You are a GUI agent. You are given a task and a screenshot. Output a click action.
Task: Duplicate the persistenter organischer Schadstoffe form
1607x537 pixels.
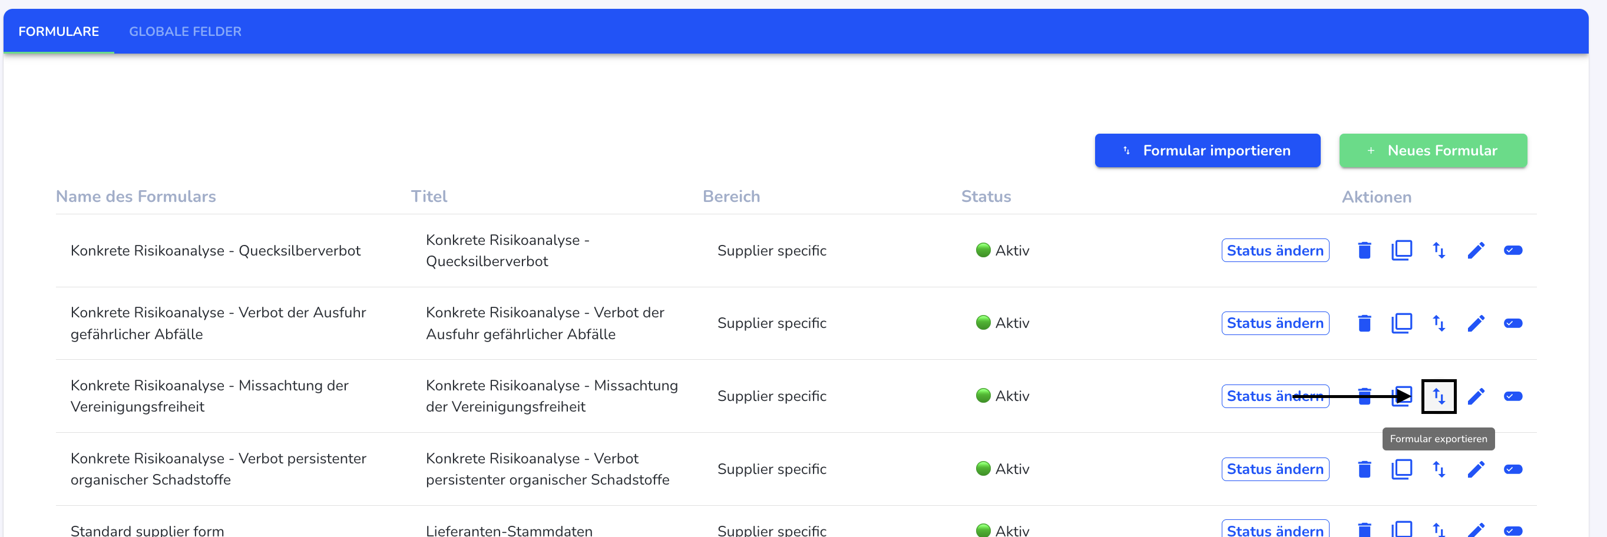(1402, 470)
